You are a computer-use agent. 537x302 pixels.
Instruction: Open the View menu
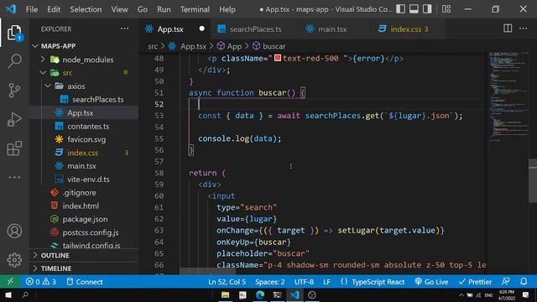pyautogui.click(x=119, y=9)
